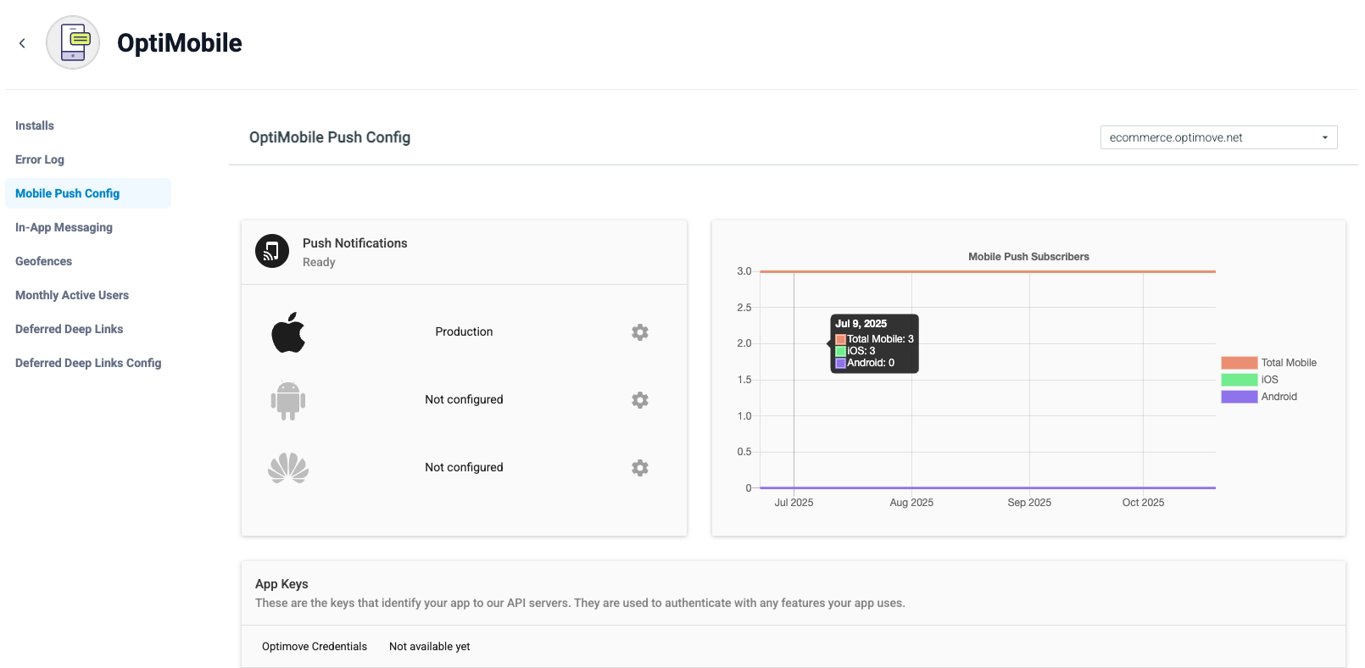1365x668 pixels.
Task: Click the Huawei platform logo
Action: [x=288, y=468]
